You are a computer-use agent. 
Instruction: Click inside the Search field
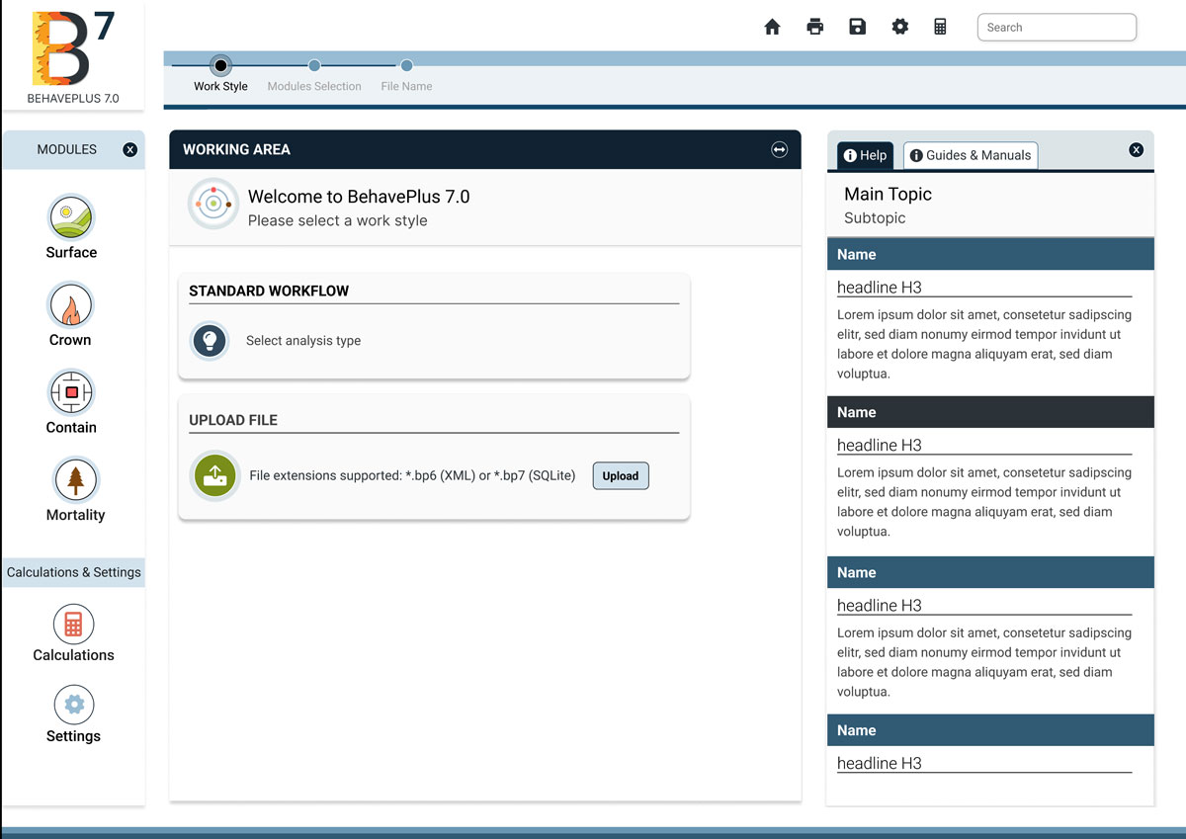[x=1057, y=27]
